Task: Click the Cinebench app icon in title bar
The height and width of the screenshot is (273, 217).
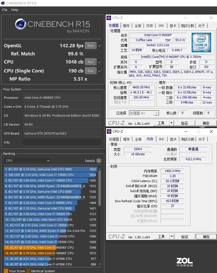Action: pos(3,3)
